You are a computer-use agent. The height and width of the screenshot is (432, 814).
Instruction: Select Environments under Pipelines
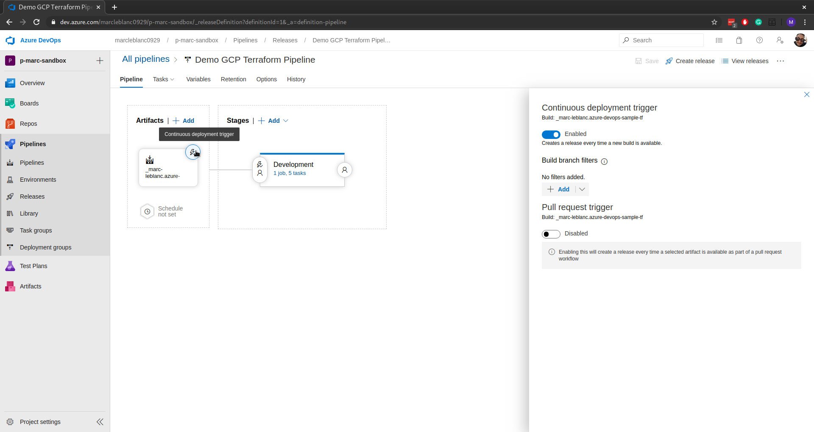(x=38, y=179)
